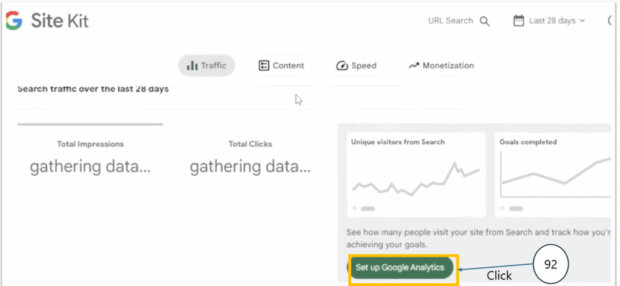Go to the Speed tab label

(364, 65)
